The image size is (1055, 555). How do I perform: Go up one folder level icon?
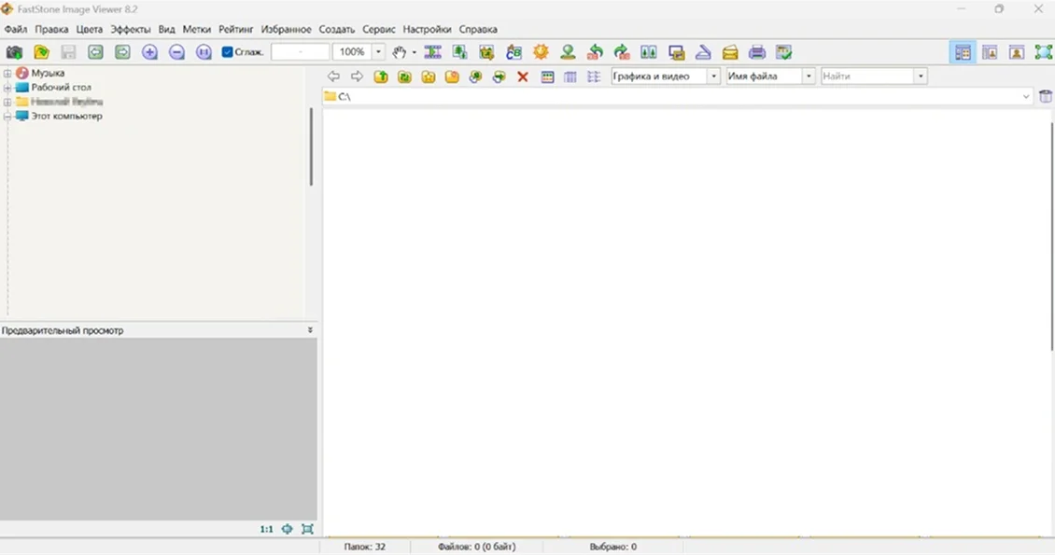[381, 76]
